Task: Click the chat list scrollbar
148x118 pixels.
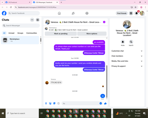Action: tap(41, 40)
